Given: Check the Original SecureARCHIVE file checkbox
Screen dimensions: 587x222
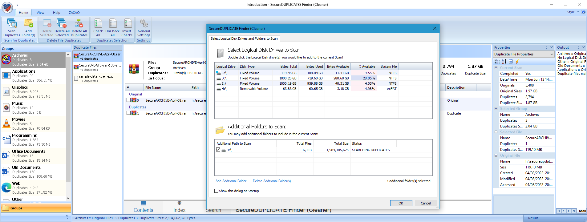Looking at the screenshot, I should point(129,100).
